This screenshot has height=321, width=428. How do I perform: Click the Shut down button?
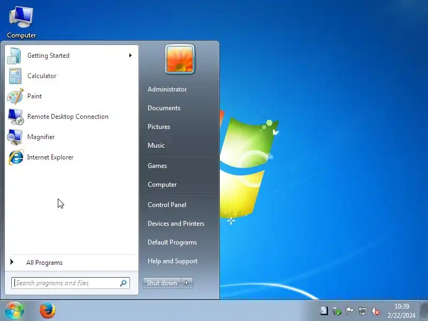point(162,283)
